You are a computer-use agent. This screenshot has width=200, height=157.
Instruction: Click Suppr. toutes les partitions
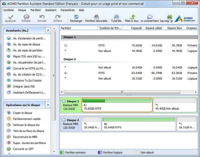point(26,143)
